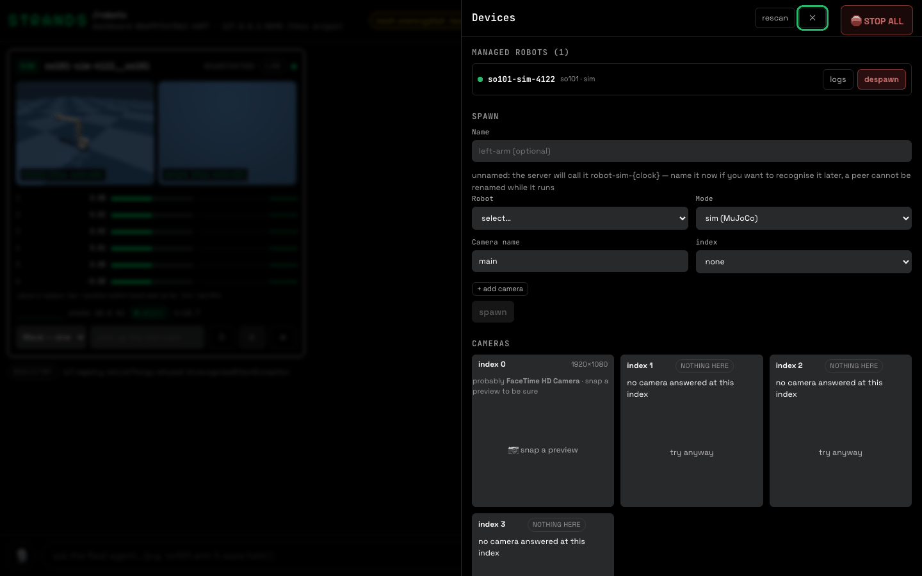Click the 1920×1080 resolution on index 0
The height and width of the screenshot is (576, 922).
click(589, 364)
